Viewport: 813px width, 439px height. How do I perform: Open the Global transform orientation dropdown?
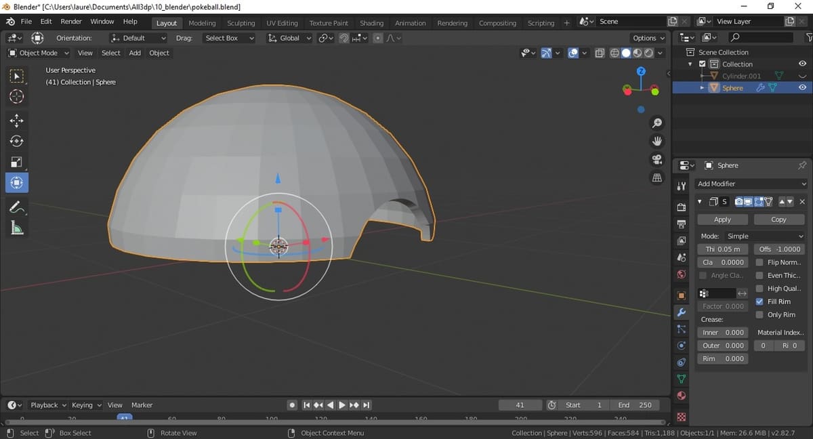291,38
